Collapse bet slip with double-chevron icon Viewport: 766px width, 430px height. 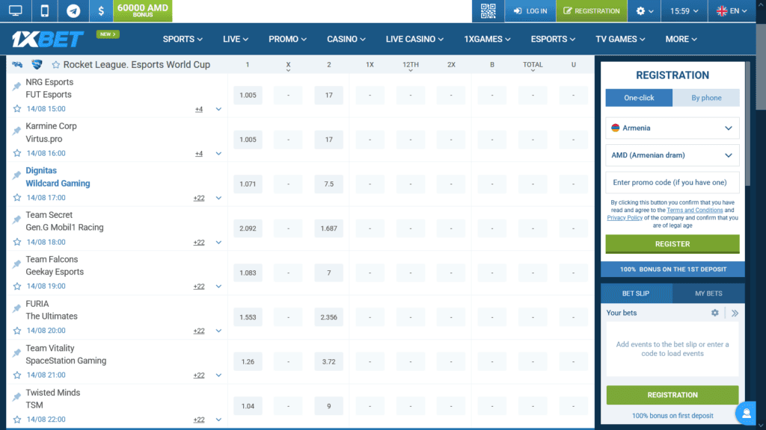click(x=735, y=312)
